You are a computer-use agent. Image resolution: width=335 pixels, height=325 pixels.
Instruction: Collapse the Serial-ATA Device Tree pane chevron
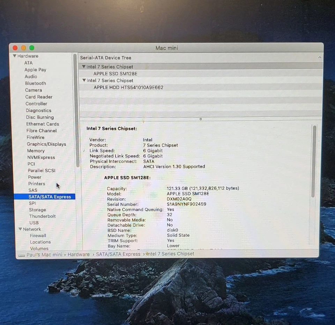click(x=320, y=57)
